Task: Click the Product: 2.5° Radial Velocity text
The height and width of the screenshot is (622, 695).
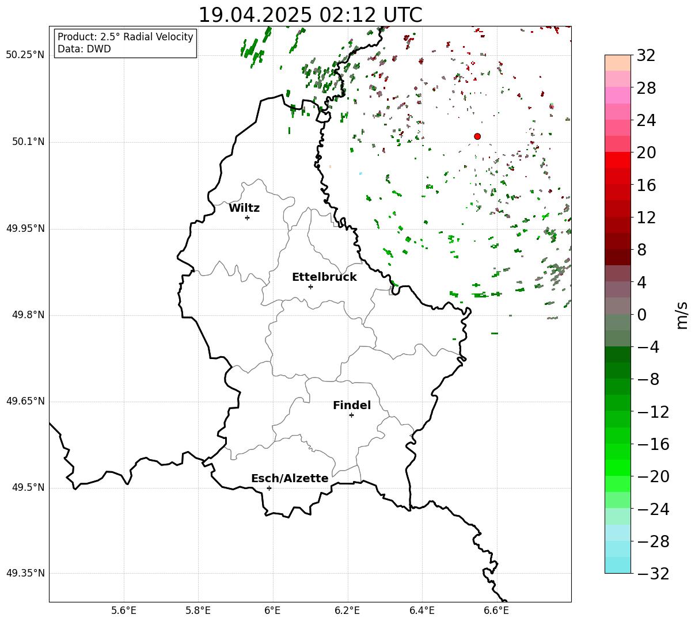Action: coord(126,37)
